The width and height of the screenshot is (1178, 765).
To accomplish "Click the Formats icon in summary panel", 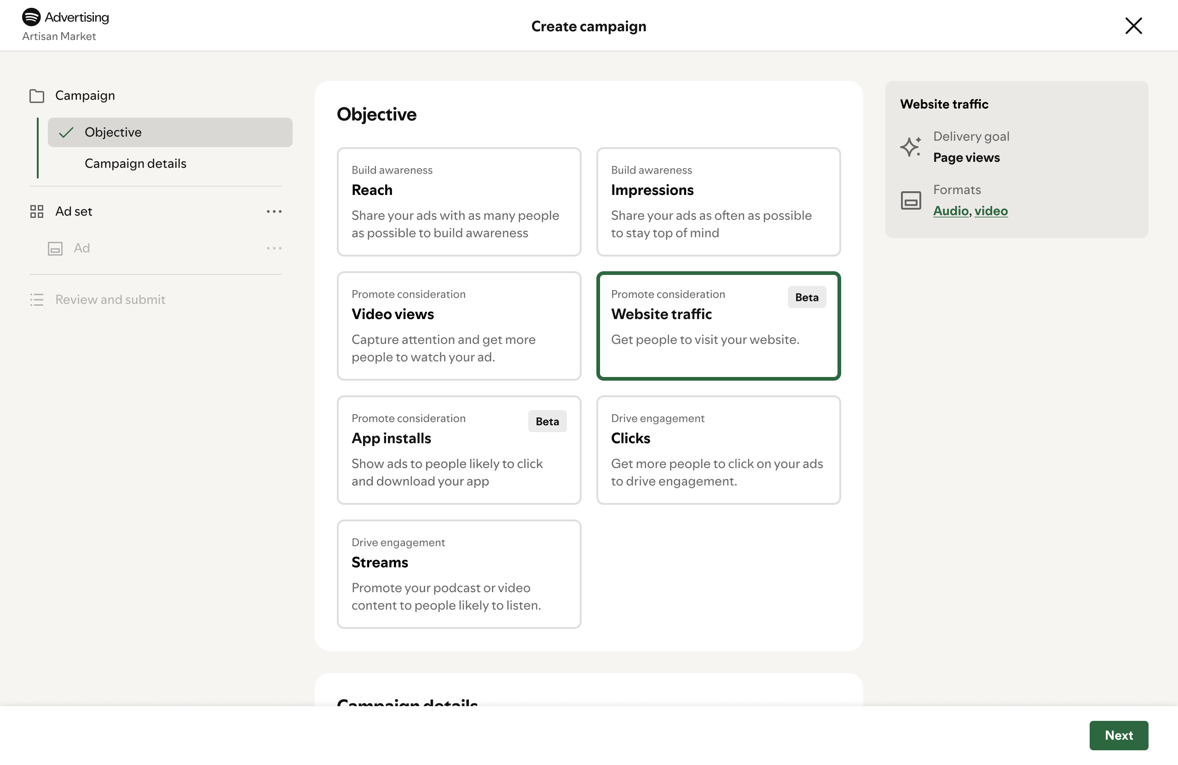I will (910, 200).
